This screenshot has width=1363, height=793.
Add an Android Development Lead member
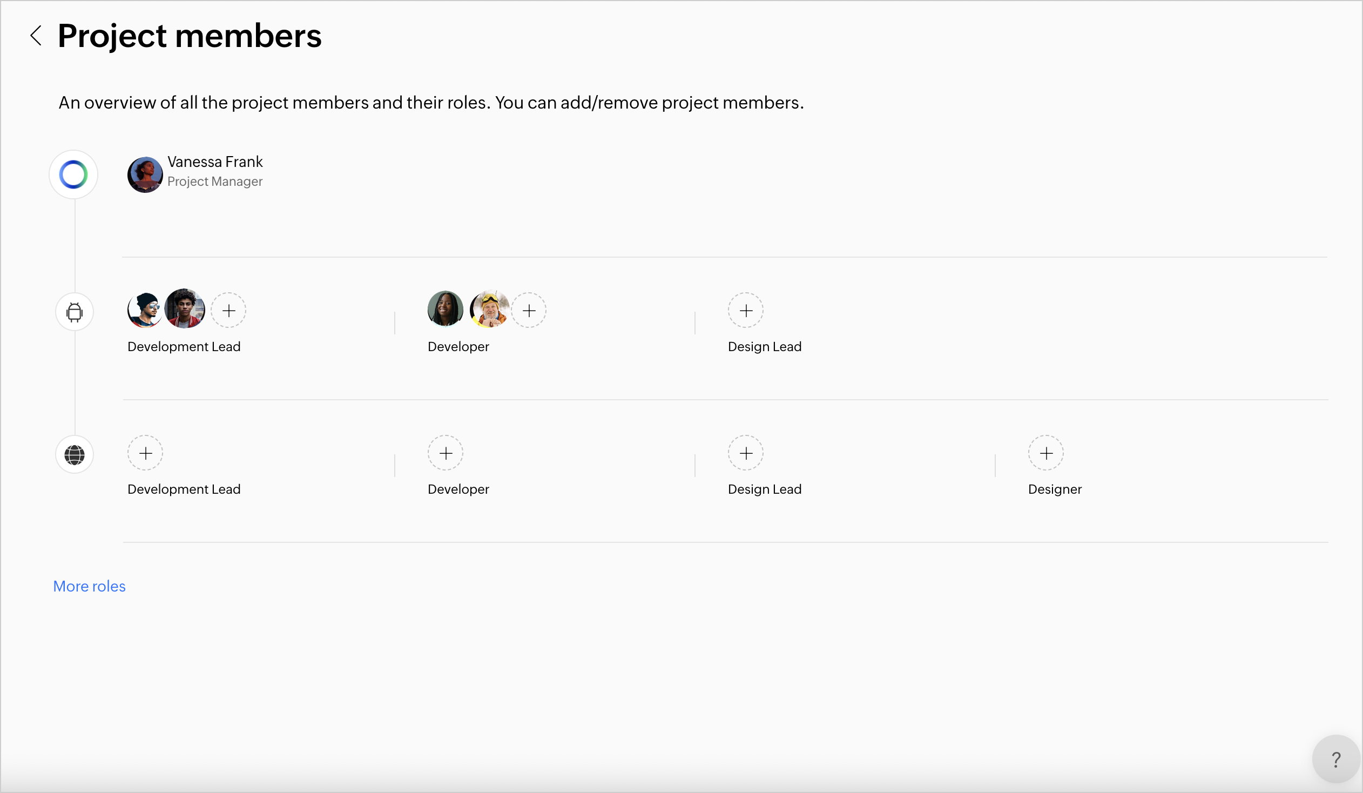(229, 311)
